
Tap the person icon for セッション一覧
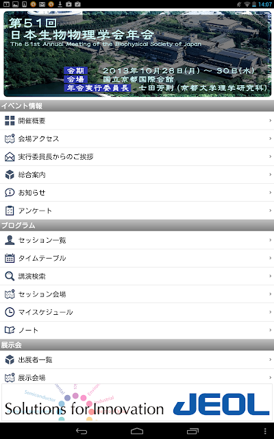click(x=10, y=240)
